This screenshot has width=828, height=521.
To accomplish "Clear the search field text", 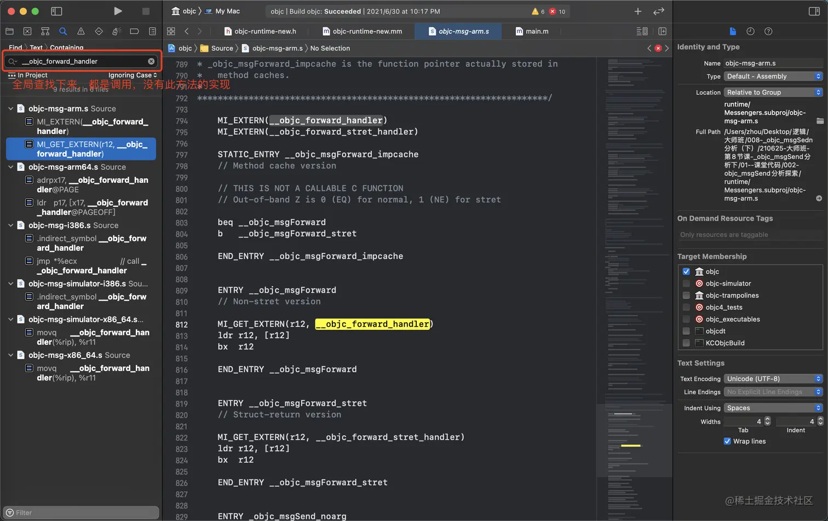I will pos(151,61).
